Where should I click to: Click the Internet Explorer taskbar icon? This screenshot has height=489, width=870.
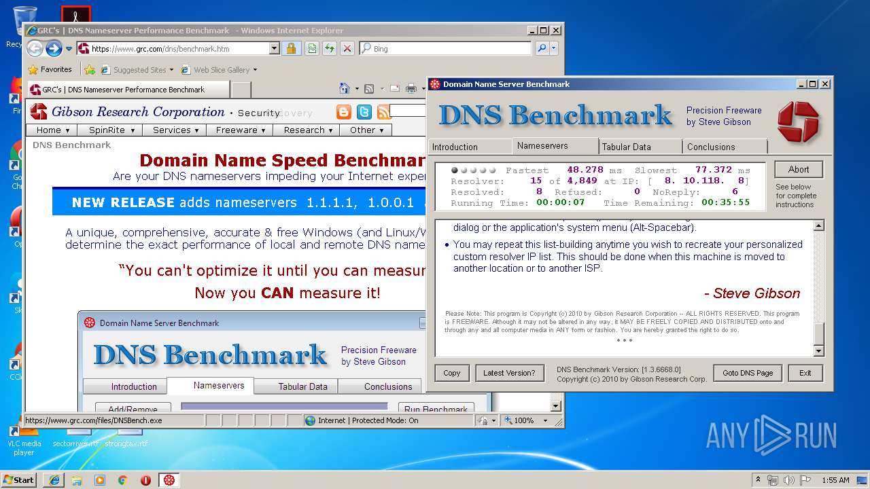[54, 480]
